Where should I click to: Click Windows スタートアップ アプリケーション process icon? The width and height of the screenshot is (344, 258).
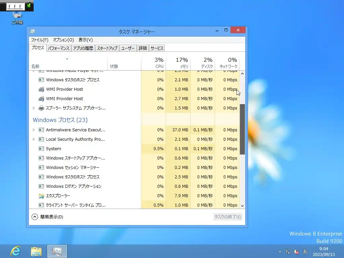(x=41, y=158)
